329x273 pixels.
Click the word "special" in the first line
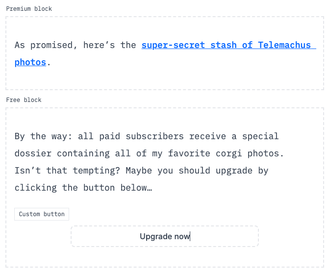click(260, 136)
